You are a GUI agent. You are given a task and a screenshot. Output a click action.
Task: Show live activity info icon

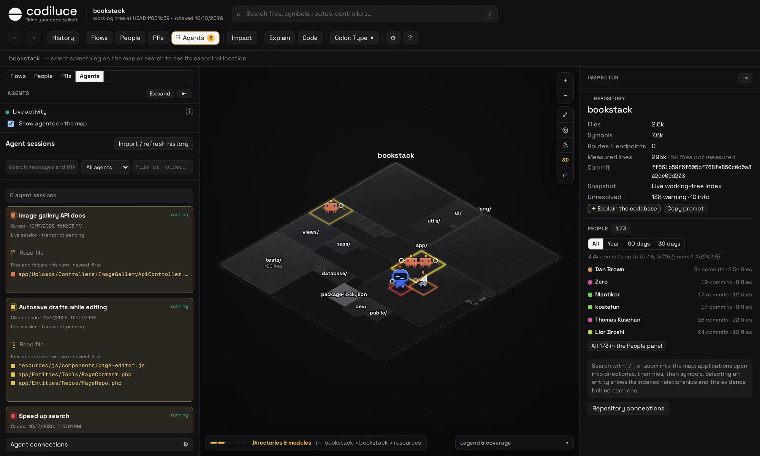tap(189, 112)
